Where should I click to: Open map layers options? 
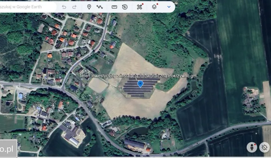point(155,6)
